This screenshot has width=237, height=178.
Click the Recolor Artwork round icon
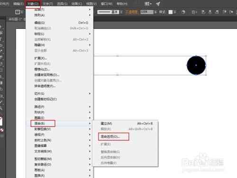[x=183, y=12]
